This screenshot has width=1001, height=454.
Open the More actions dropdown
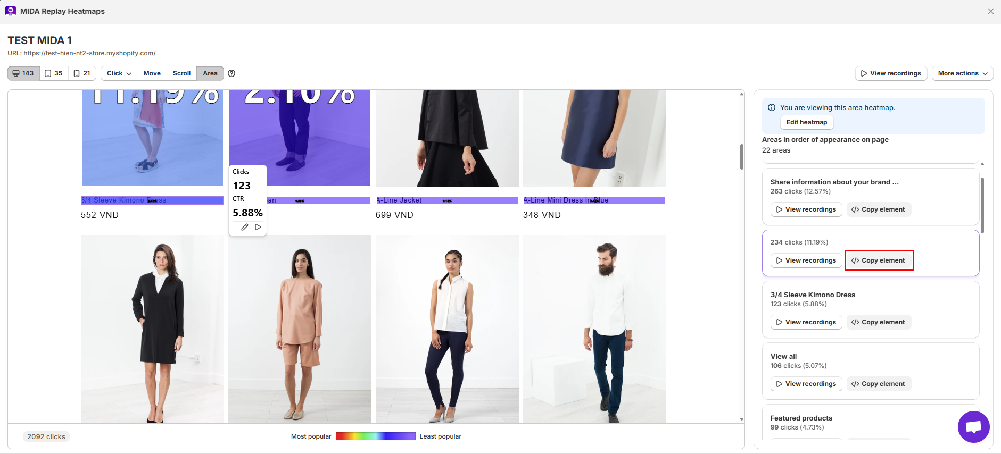pyautogui.click(x=962, y=73)
